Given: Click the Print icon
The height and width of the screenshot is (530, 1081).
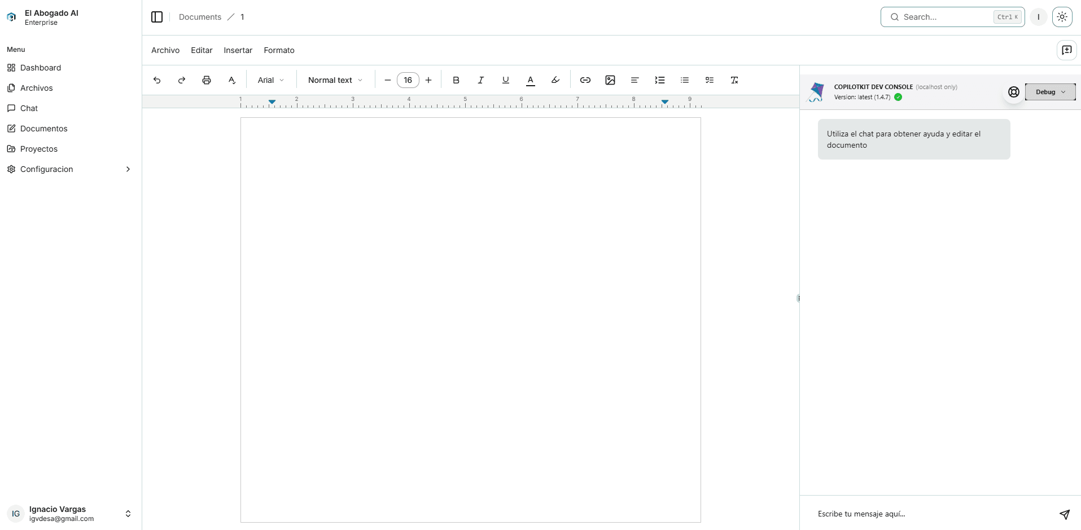Looking at the screenshot, I should pyautogui.click(x=207, y=80).
